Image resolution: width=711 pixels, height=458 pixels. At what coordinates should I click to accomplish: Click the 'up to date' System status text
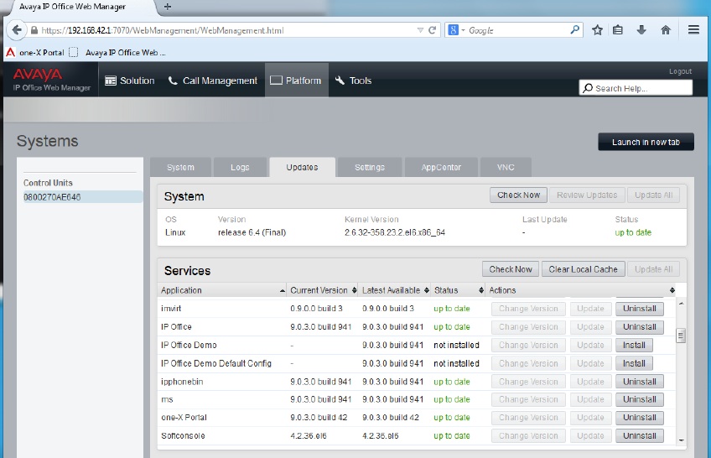pyautogui.click(x=633, y=232)
